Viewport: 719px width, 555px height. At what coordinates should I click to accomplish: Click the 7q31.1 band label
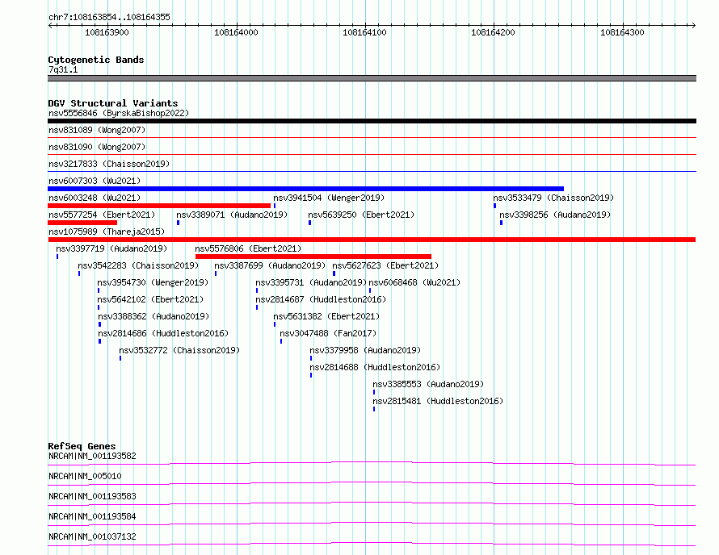(63, 69)
